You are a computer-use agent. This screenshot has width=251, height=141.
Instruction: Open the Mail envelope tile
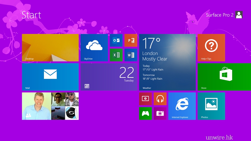point(50,77)
